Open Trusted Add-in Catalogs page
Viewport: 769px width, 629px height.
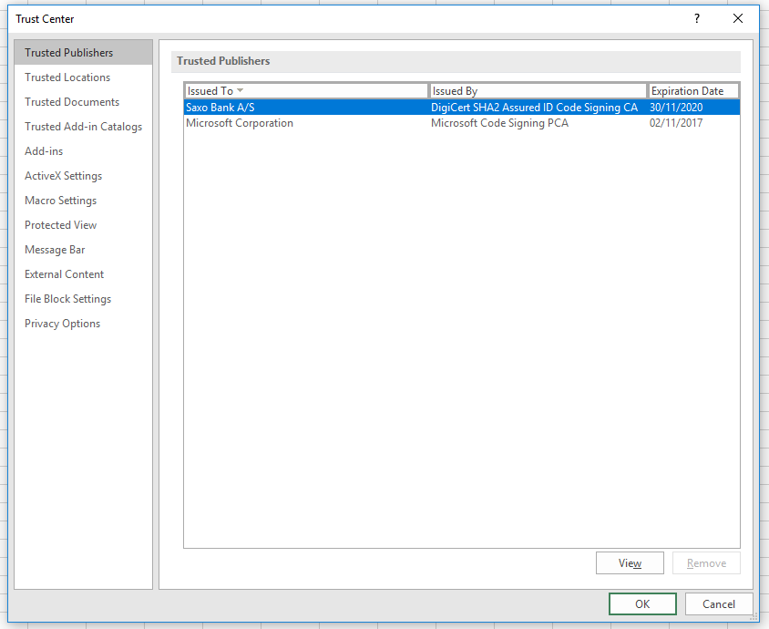83,127
